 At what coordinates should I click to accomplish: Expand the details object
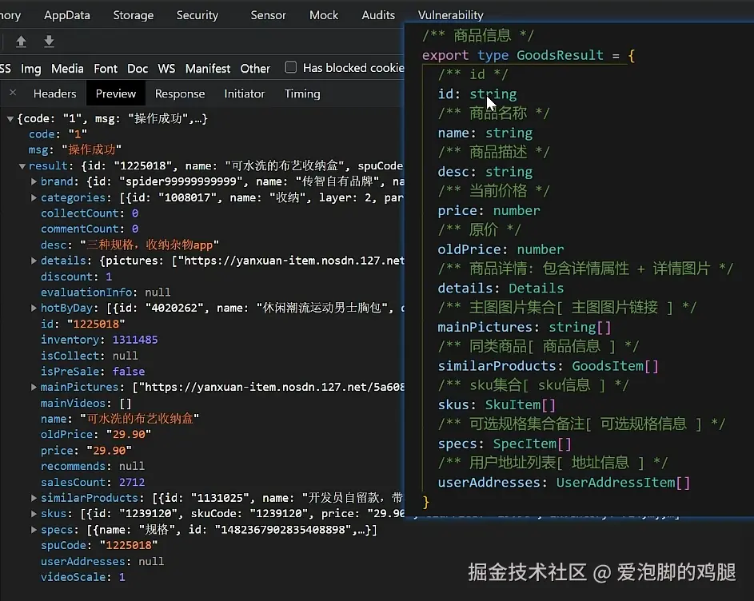34,261
